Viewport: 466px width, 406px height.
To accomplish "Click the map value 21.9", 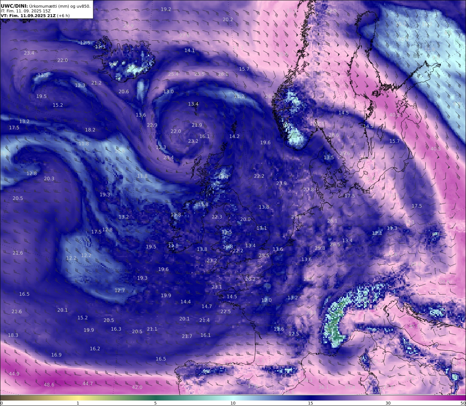I will point(197,125).
